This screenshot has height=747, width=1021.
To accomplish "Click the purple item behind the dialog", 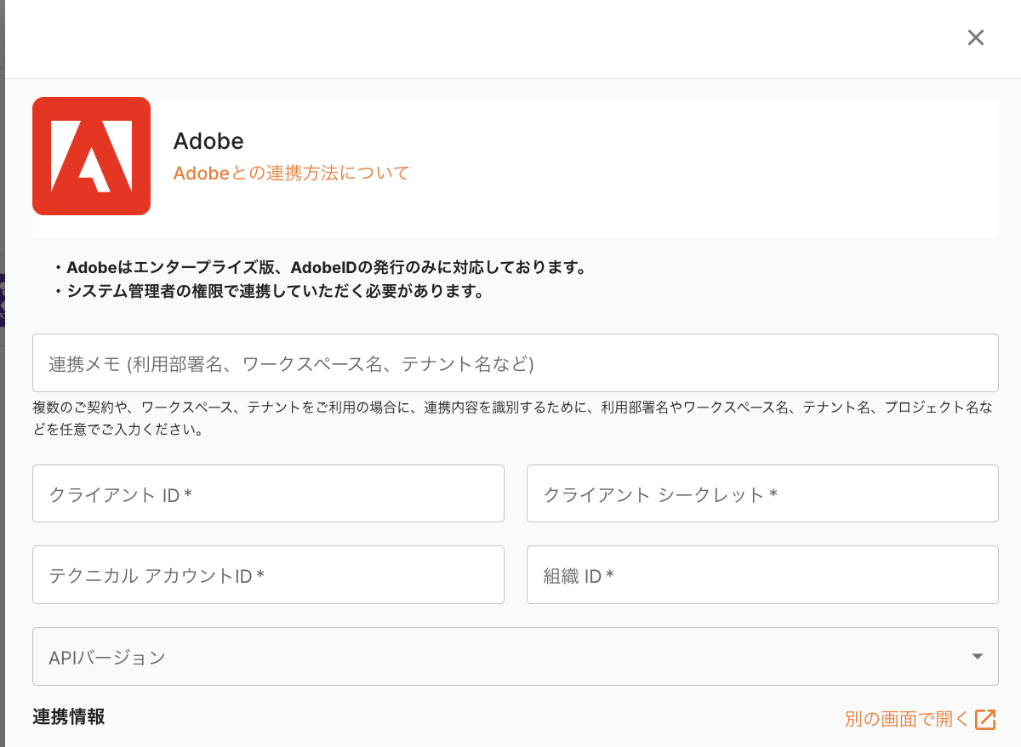I will [x=3, y=299].
